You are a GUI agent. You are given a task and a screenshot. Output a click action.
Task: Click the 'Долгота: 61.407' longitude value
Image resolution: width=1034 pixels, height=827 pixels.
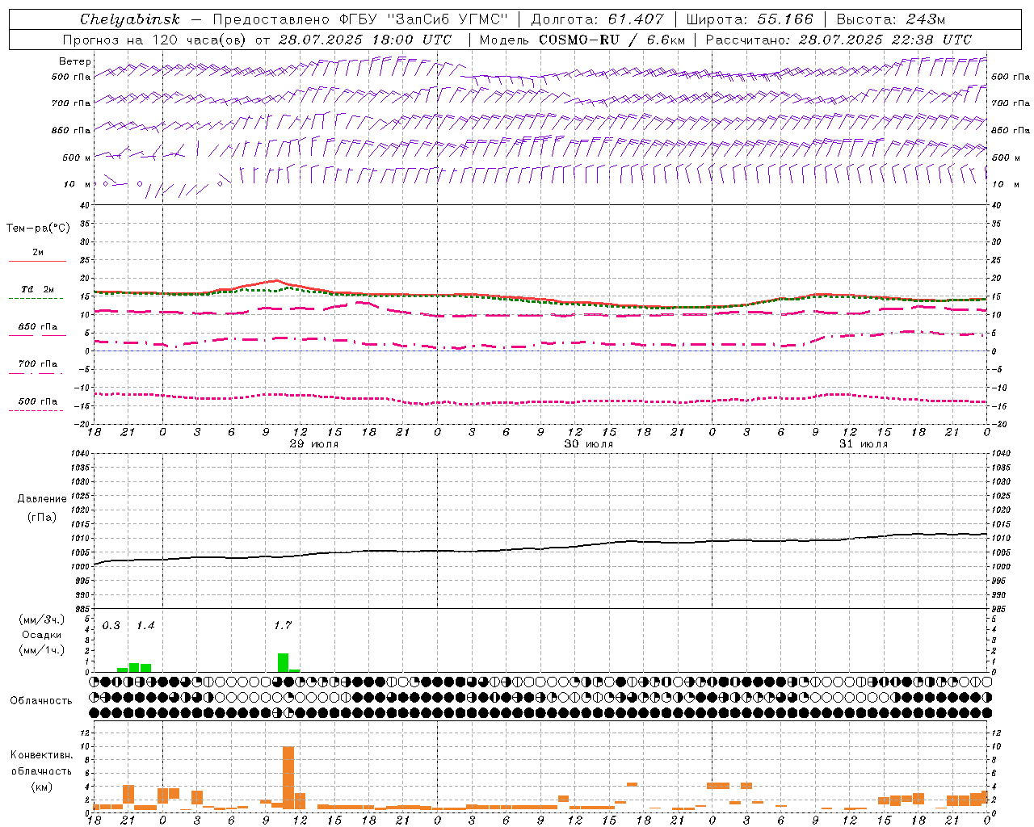pos(597,19)
